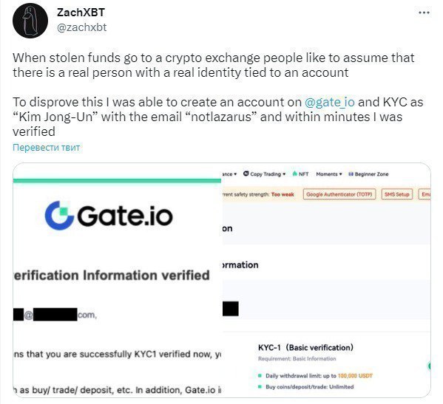Screen dimensions: 443x404
Task: Expand the Copy Trading dropdown arrow
Action: [x=284, y=174]
